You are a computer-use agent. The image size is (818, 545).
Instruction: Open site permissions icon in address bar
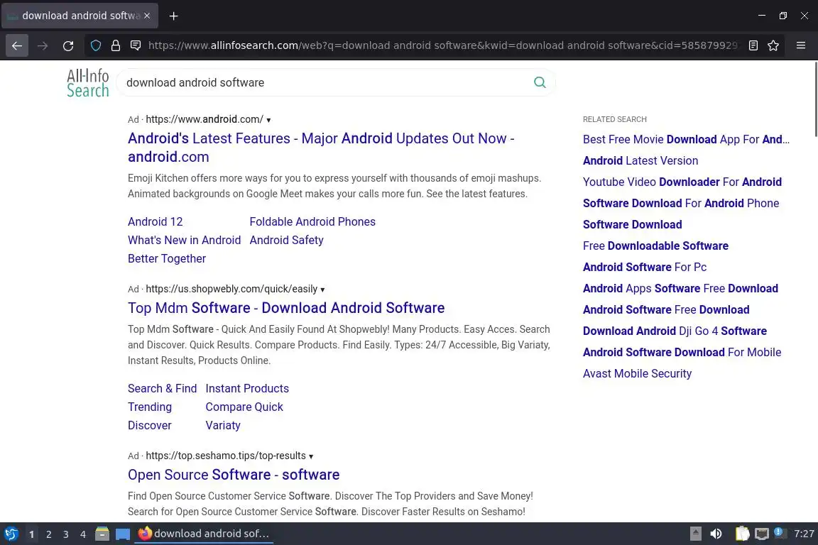(136, 46)
